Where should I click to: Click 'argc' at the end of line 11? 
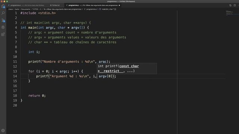pyautogui.click(x=102, y=62)
